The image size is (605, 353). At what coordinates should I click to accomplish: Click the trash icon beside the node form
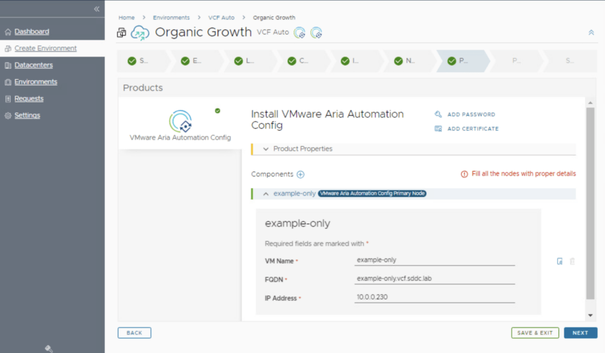(x=572, y=261)
